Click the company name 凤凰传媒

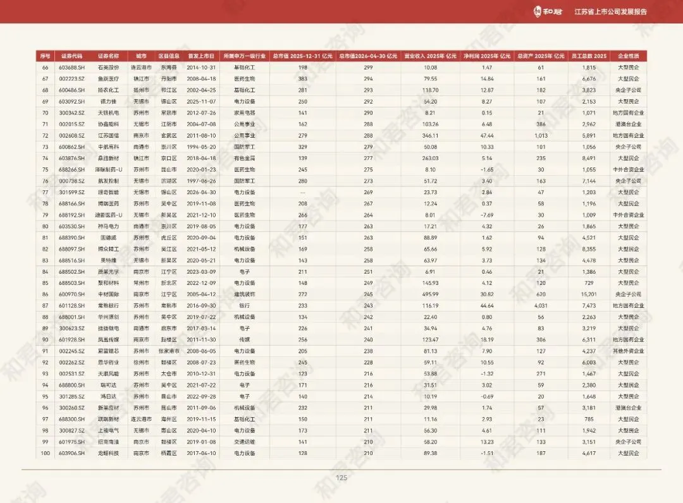pyautogui.click(x=109, y=340)
